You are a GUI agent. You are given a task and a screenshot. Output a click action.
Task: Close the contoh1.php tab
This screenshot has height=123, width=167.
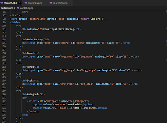click(x=19, y=3)
